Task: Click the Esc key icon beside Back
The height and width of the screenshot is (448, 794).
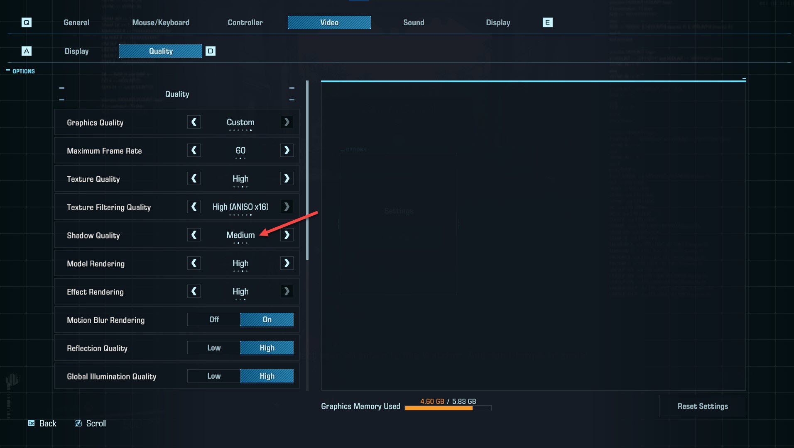Action: [31, 423]
